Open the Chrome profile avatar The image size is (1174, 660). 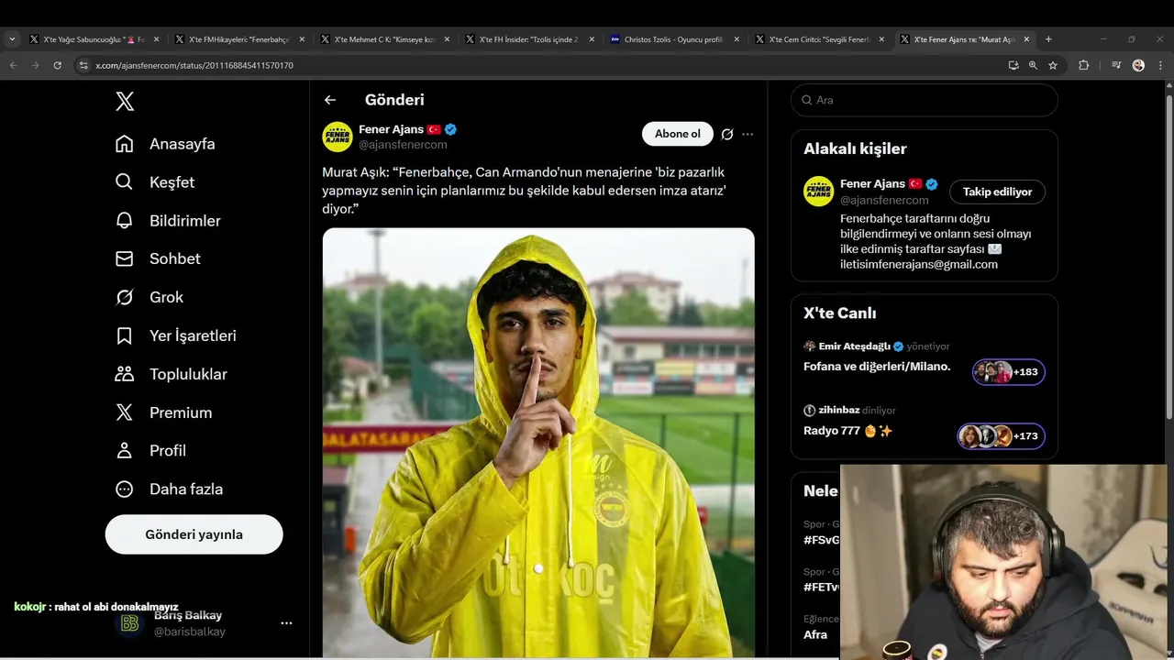[x=1138, y=65]
